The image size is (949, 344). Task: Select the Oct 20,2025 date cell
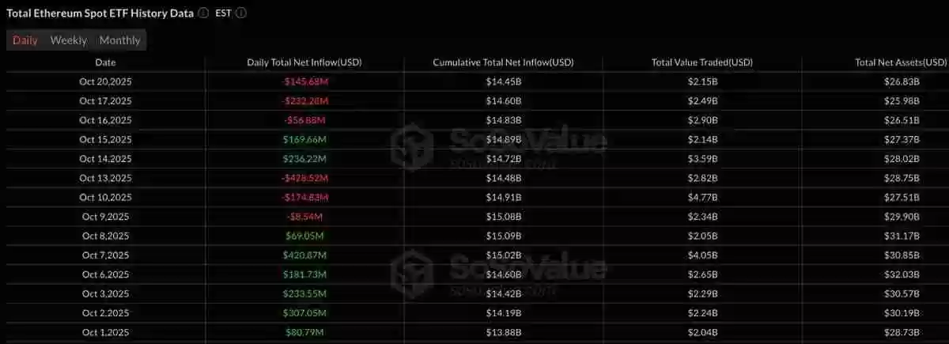[x=105, y=81]
